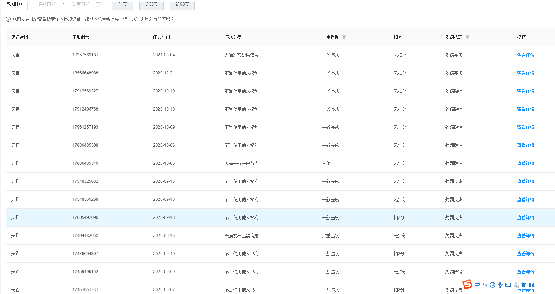Click the 店铺身份 column header
Image resolution: width=555 pixels, height=294 pixels.
(19, 37)
